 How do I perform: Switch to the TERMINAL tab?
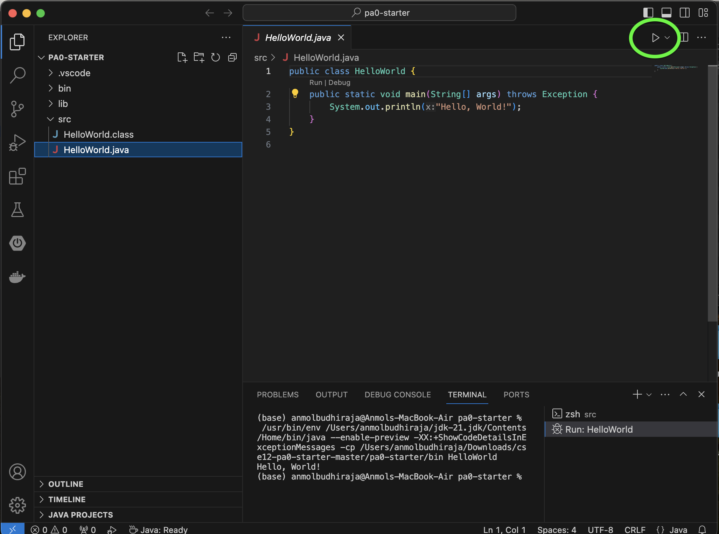pos(467,395)
